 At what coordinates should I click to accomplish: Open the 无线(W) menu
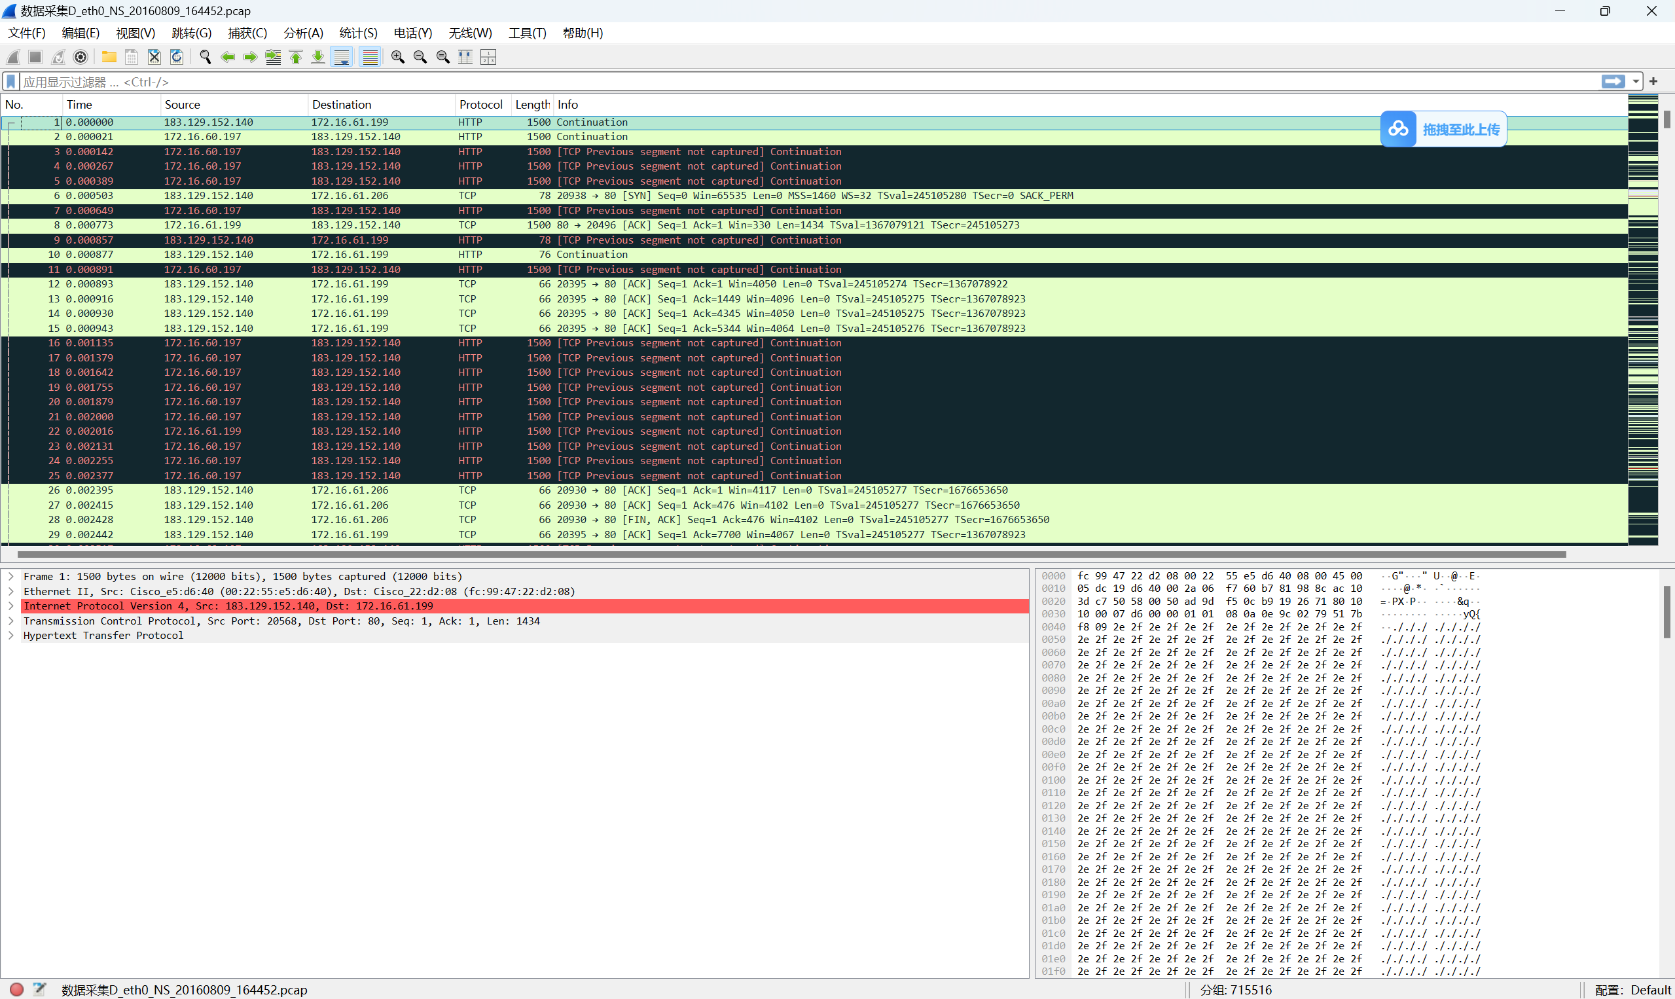click(x=470, y=33)
